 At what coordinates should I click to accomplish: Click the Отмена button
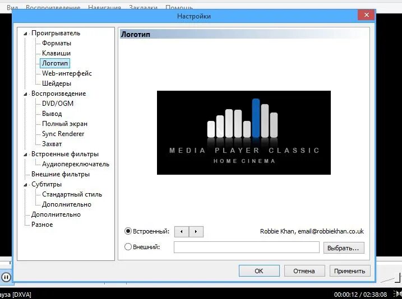pyautogui.click(x=304, y=271)
